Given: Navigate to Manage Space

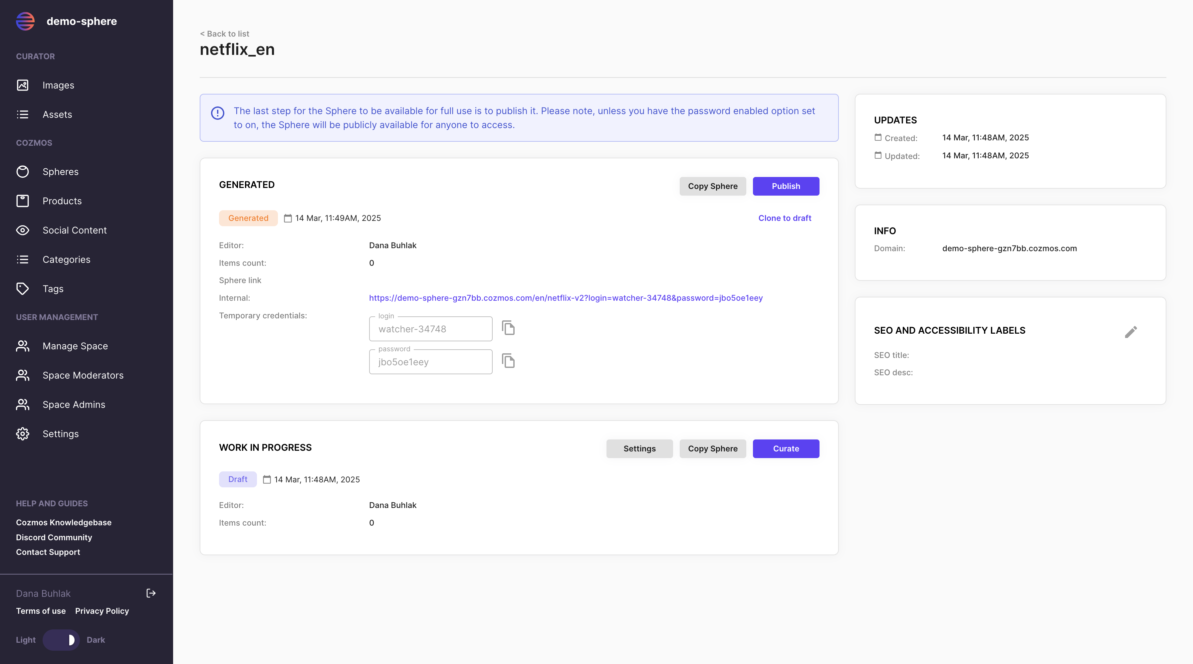Looking at the screenshot, I should (x=75, y=346).
